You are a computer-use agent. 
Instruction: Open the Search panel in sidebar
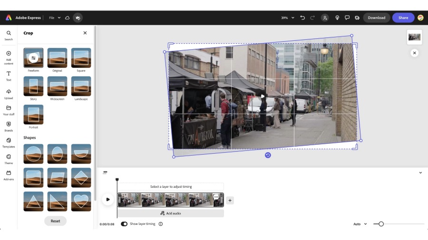coord(9,35)
